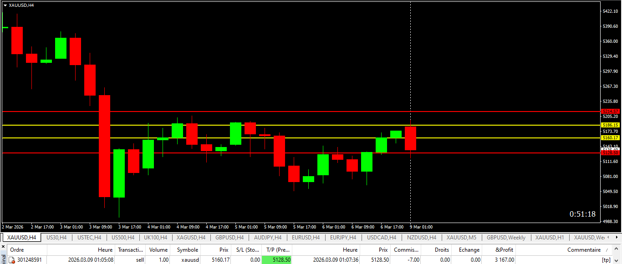Select the yellow horizontal line at 5186.15
Image resolution: width=622 pixels, height=264 pixels.
point(301,125)
